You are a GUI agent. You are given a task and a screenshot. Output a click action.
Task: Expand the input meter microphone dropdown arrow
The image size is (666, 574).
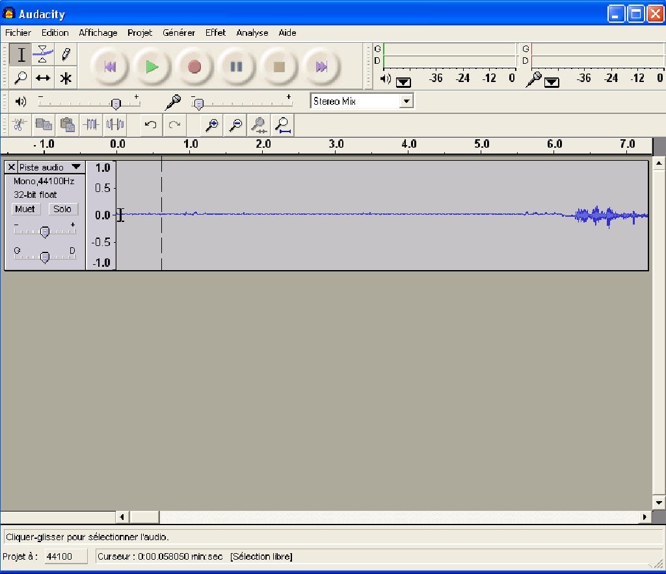click(552, 82)
